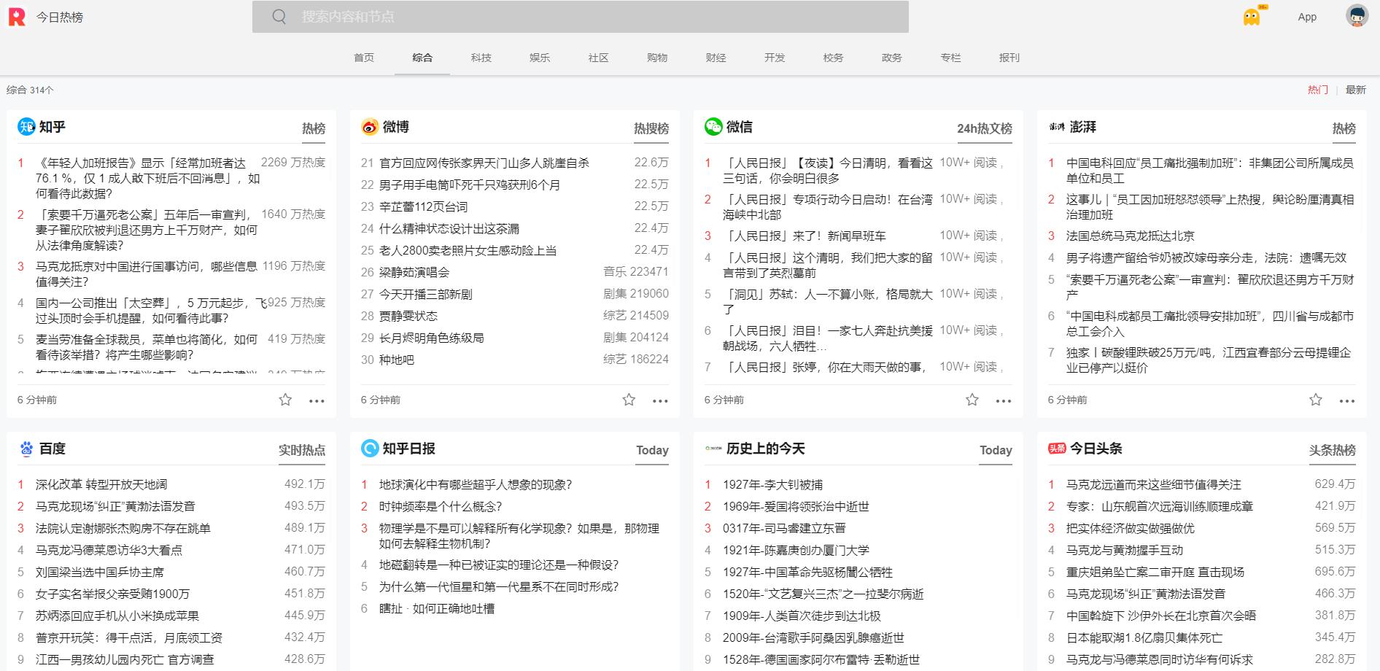Switch to the 娱乐 tab
1380x671 pixels.
[540, 58]
